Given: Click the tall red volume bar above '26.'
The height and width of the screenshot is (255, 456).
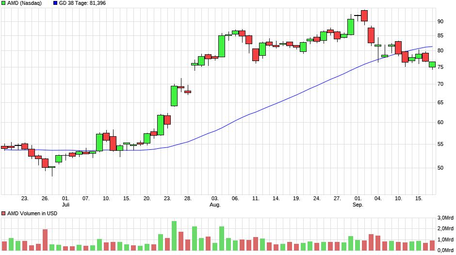Looking at the screenshot, I should pyautogui.click(x=45, y=240).
